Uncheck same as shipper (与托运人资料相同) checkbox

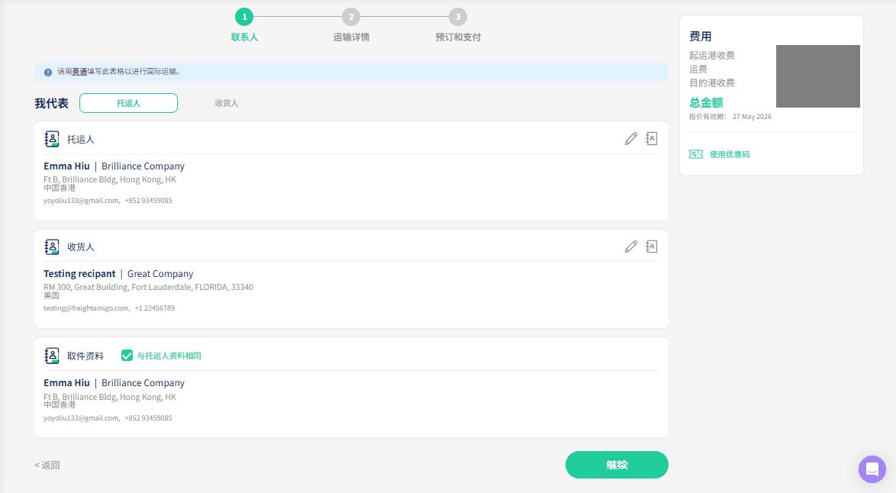(127, 356)
